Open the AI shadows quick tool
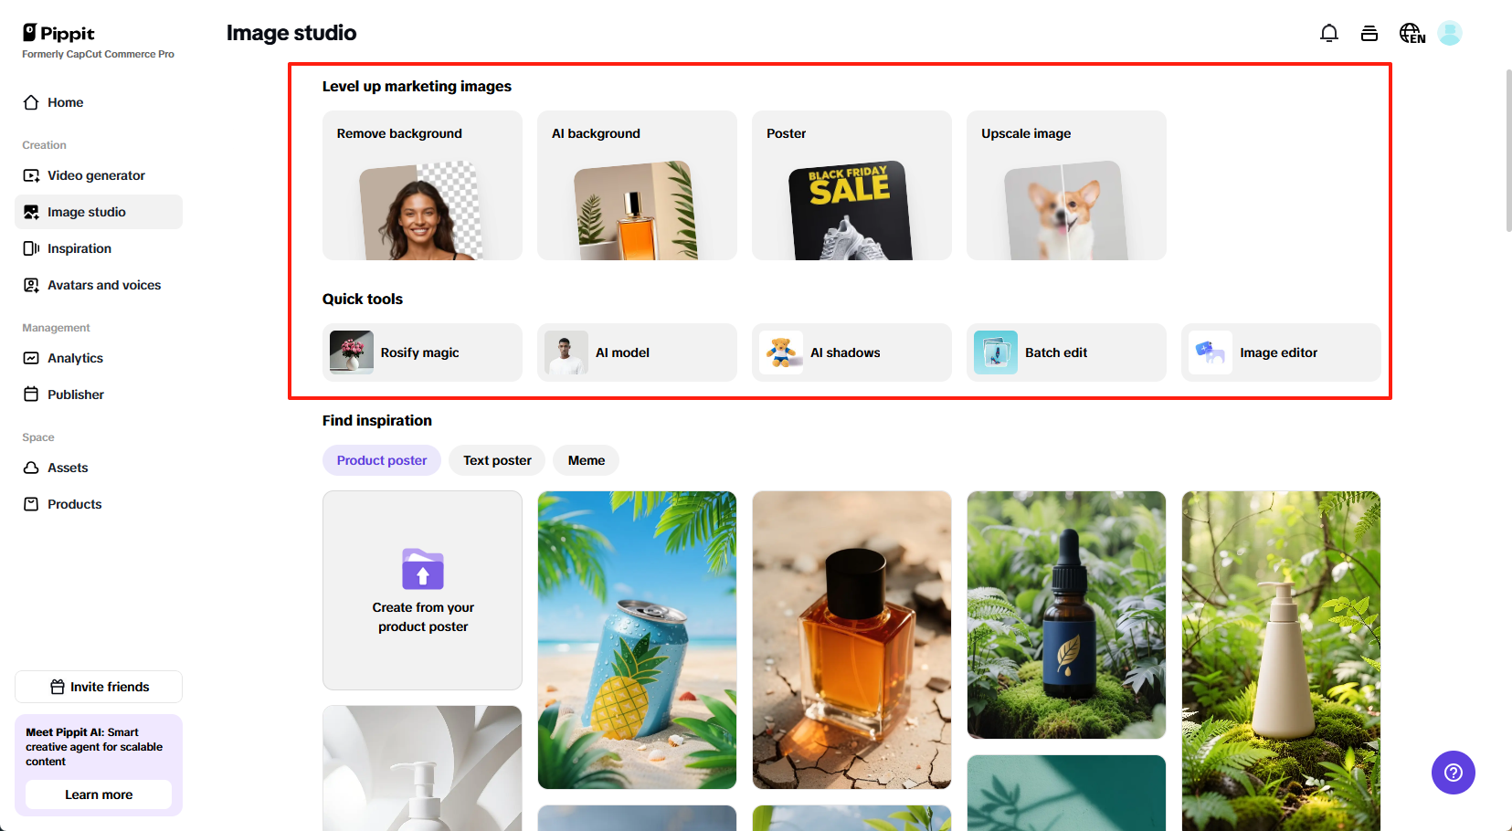Viewport: 1512px width, 831px height. coord(851,352)
